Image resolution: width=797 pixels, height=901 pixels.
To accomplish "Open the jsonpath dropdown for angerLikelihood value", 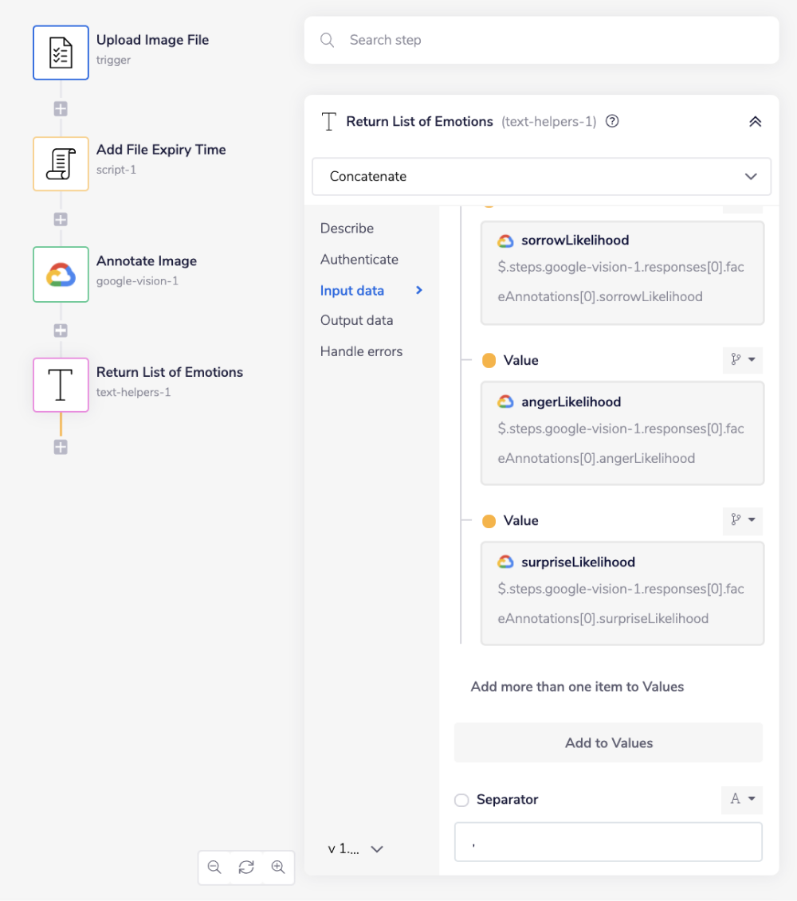I will (x=742, y=360).
